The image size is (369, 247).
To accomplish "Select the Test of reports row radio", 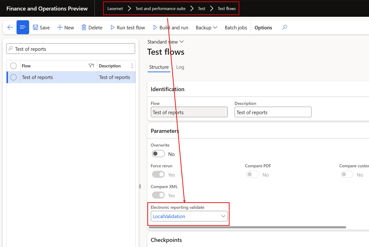I will pyautogui.click(x=13, y=77).
